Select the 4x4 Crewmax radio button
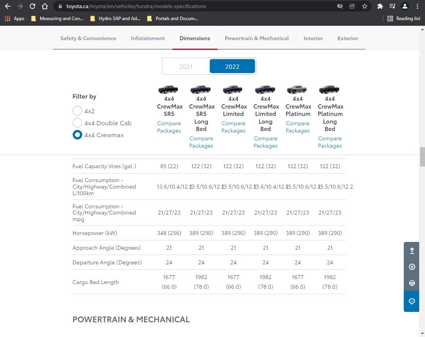This screenshot has width=425, height=337. tap(77, 135)
